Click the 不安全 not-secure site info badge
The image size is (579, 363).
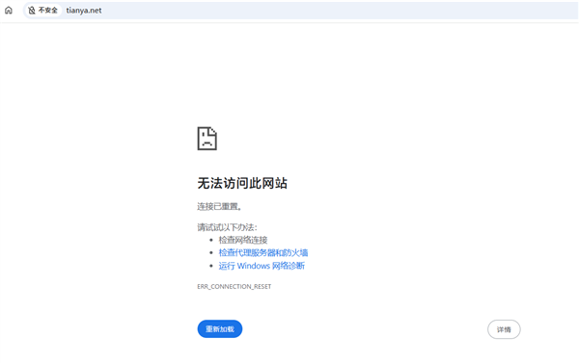pos(42,11)
